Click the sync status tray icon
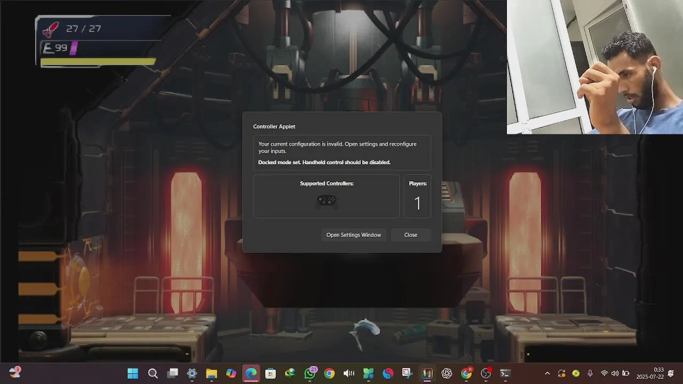This screenshot has height=384, width=683. pos(561,373)
